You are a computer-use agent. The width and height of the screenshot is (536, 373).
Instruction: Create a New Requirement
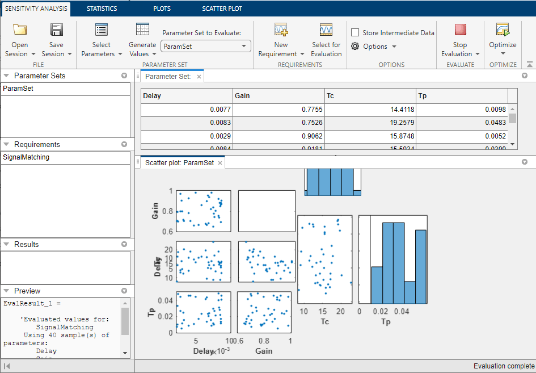281,30
